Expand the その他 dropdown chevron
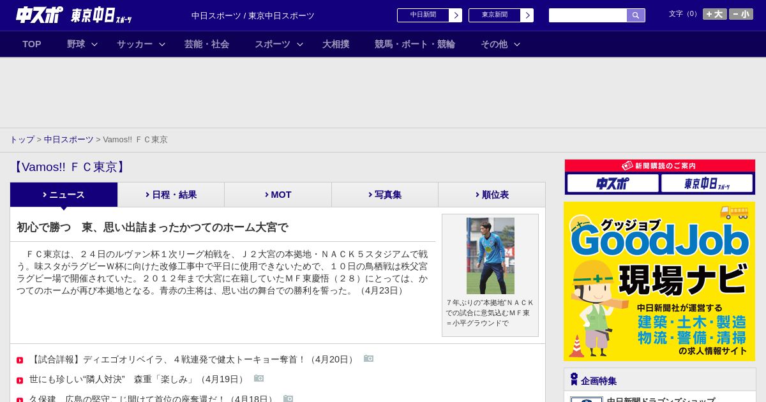The width and height of the screenshot is (766, 402). [x=517, y=44]
